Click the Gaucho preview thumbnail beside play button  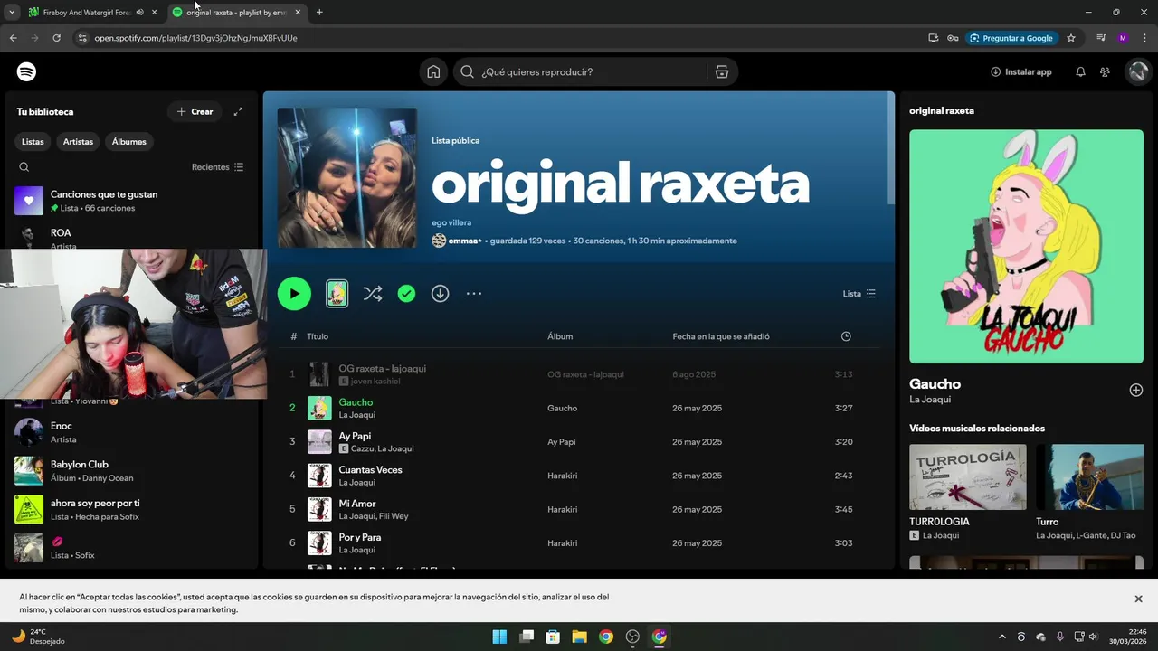(337, 293)
